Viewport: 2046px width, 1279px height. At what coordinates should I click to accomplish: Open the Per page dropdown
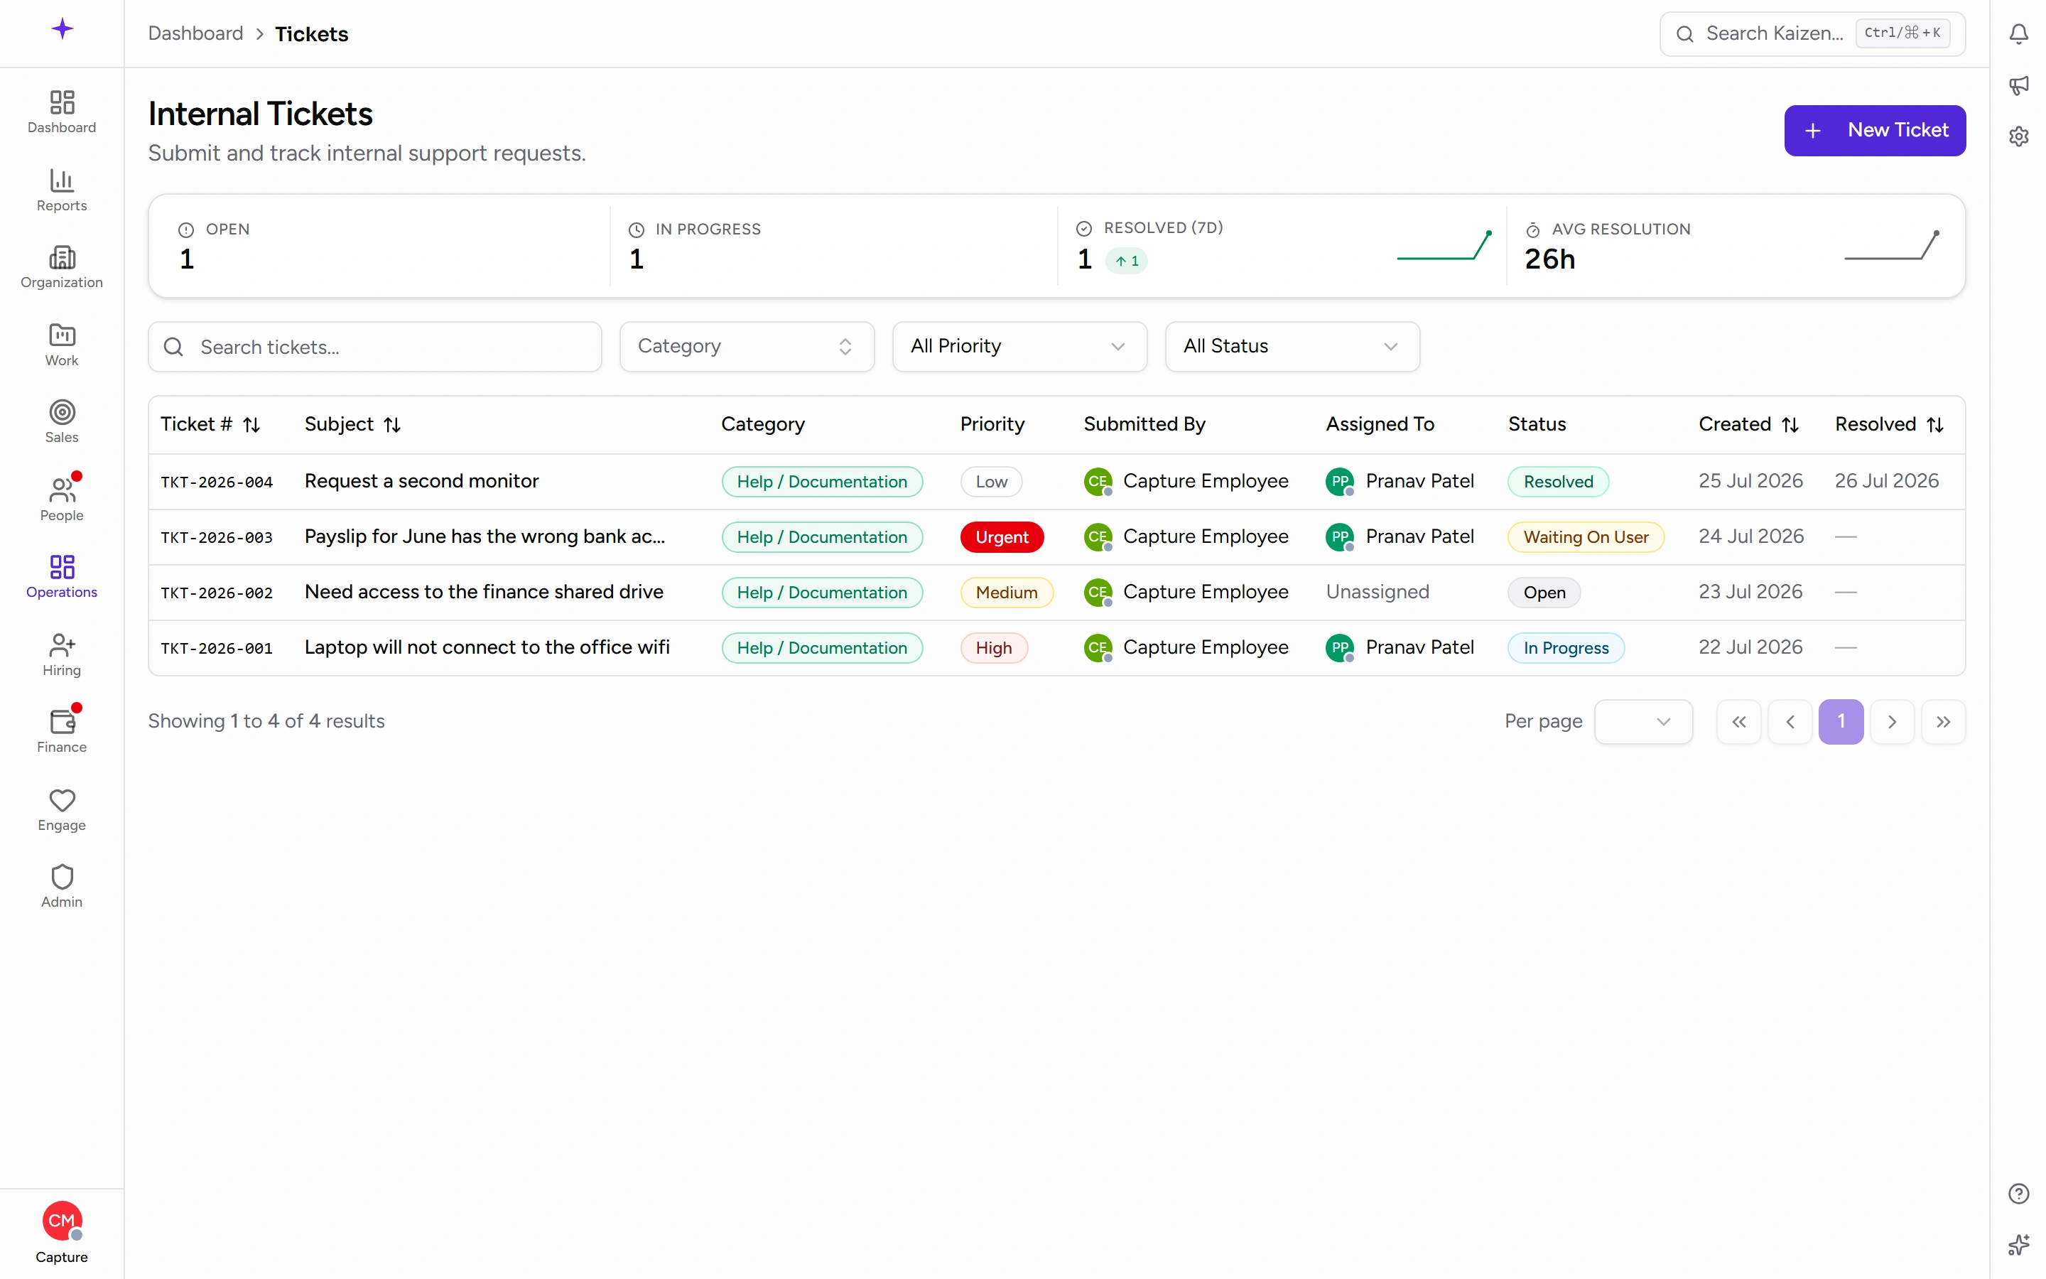[x=1642, y=721]
